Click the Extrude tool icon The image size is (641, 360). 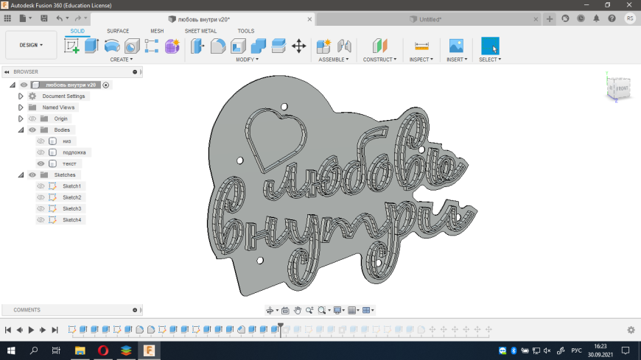91,46
